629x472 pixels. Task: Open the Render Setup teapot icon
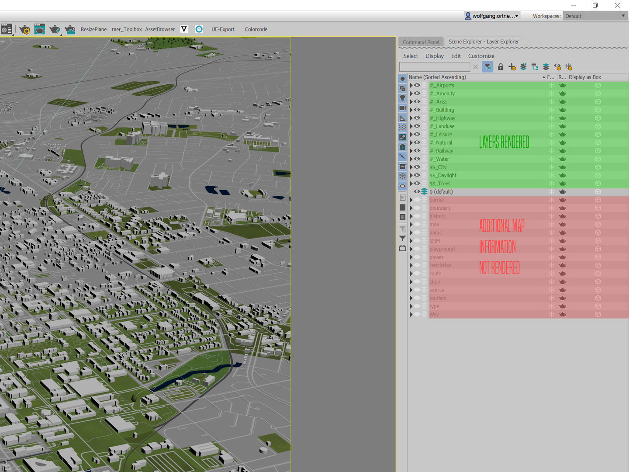coord(24,29)
